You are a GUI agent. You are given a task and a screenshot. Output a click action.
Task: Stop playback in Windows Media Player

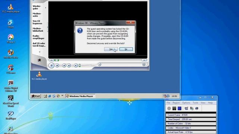pyautogui.click(x=57, y=66)
